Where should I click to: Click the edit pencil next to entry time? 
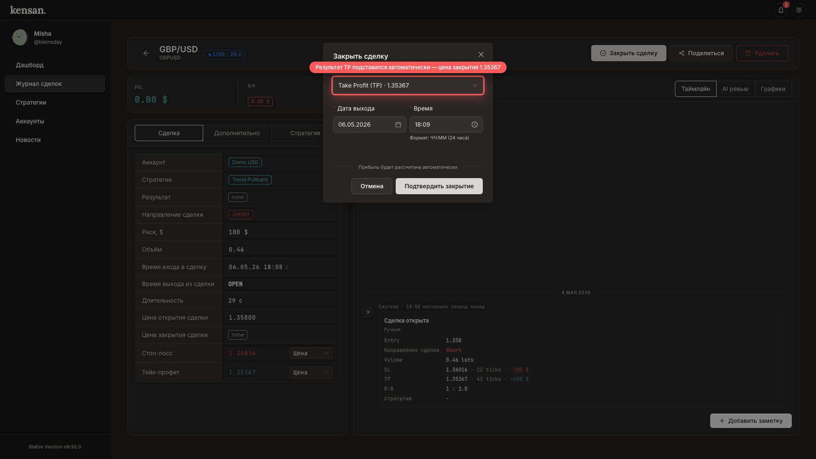(x=287, y=267)
